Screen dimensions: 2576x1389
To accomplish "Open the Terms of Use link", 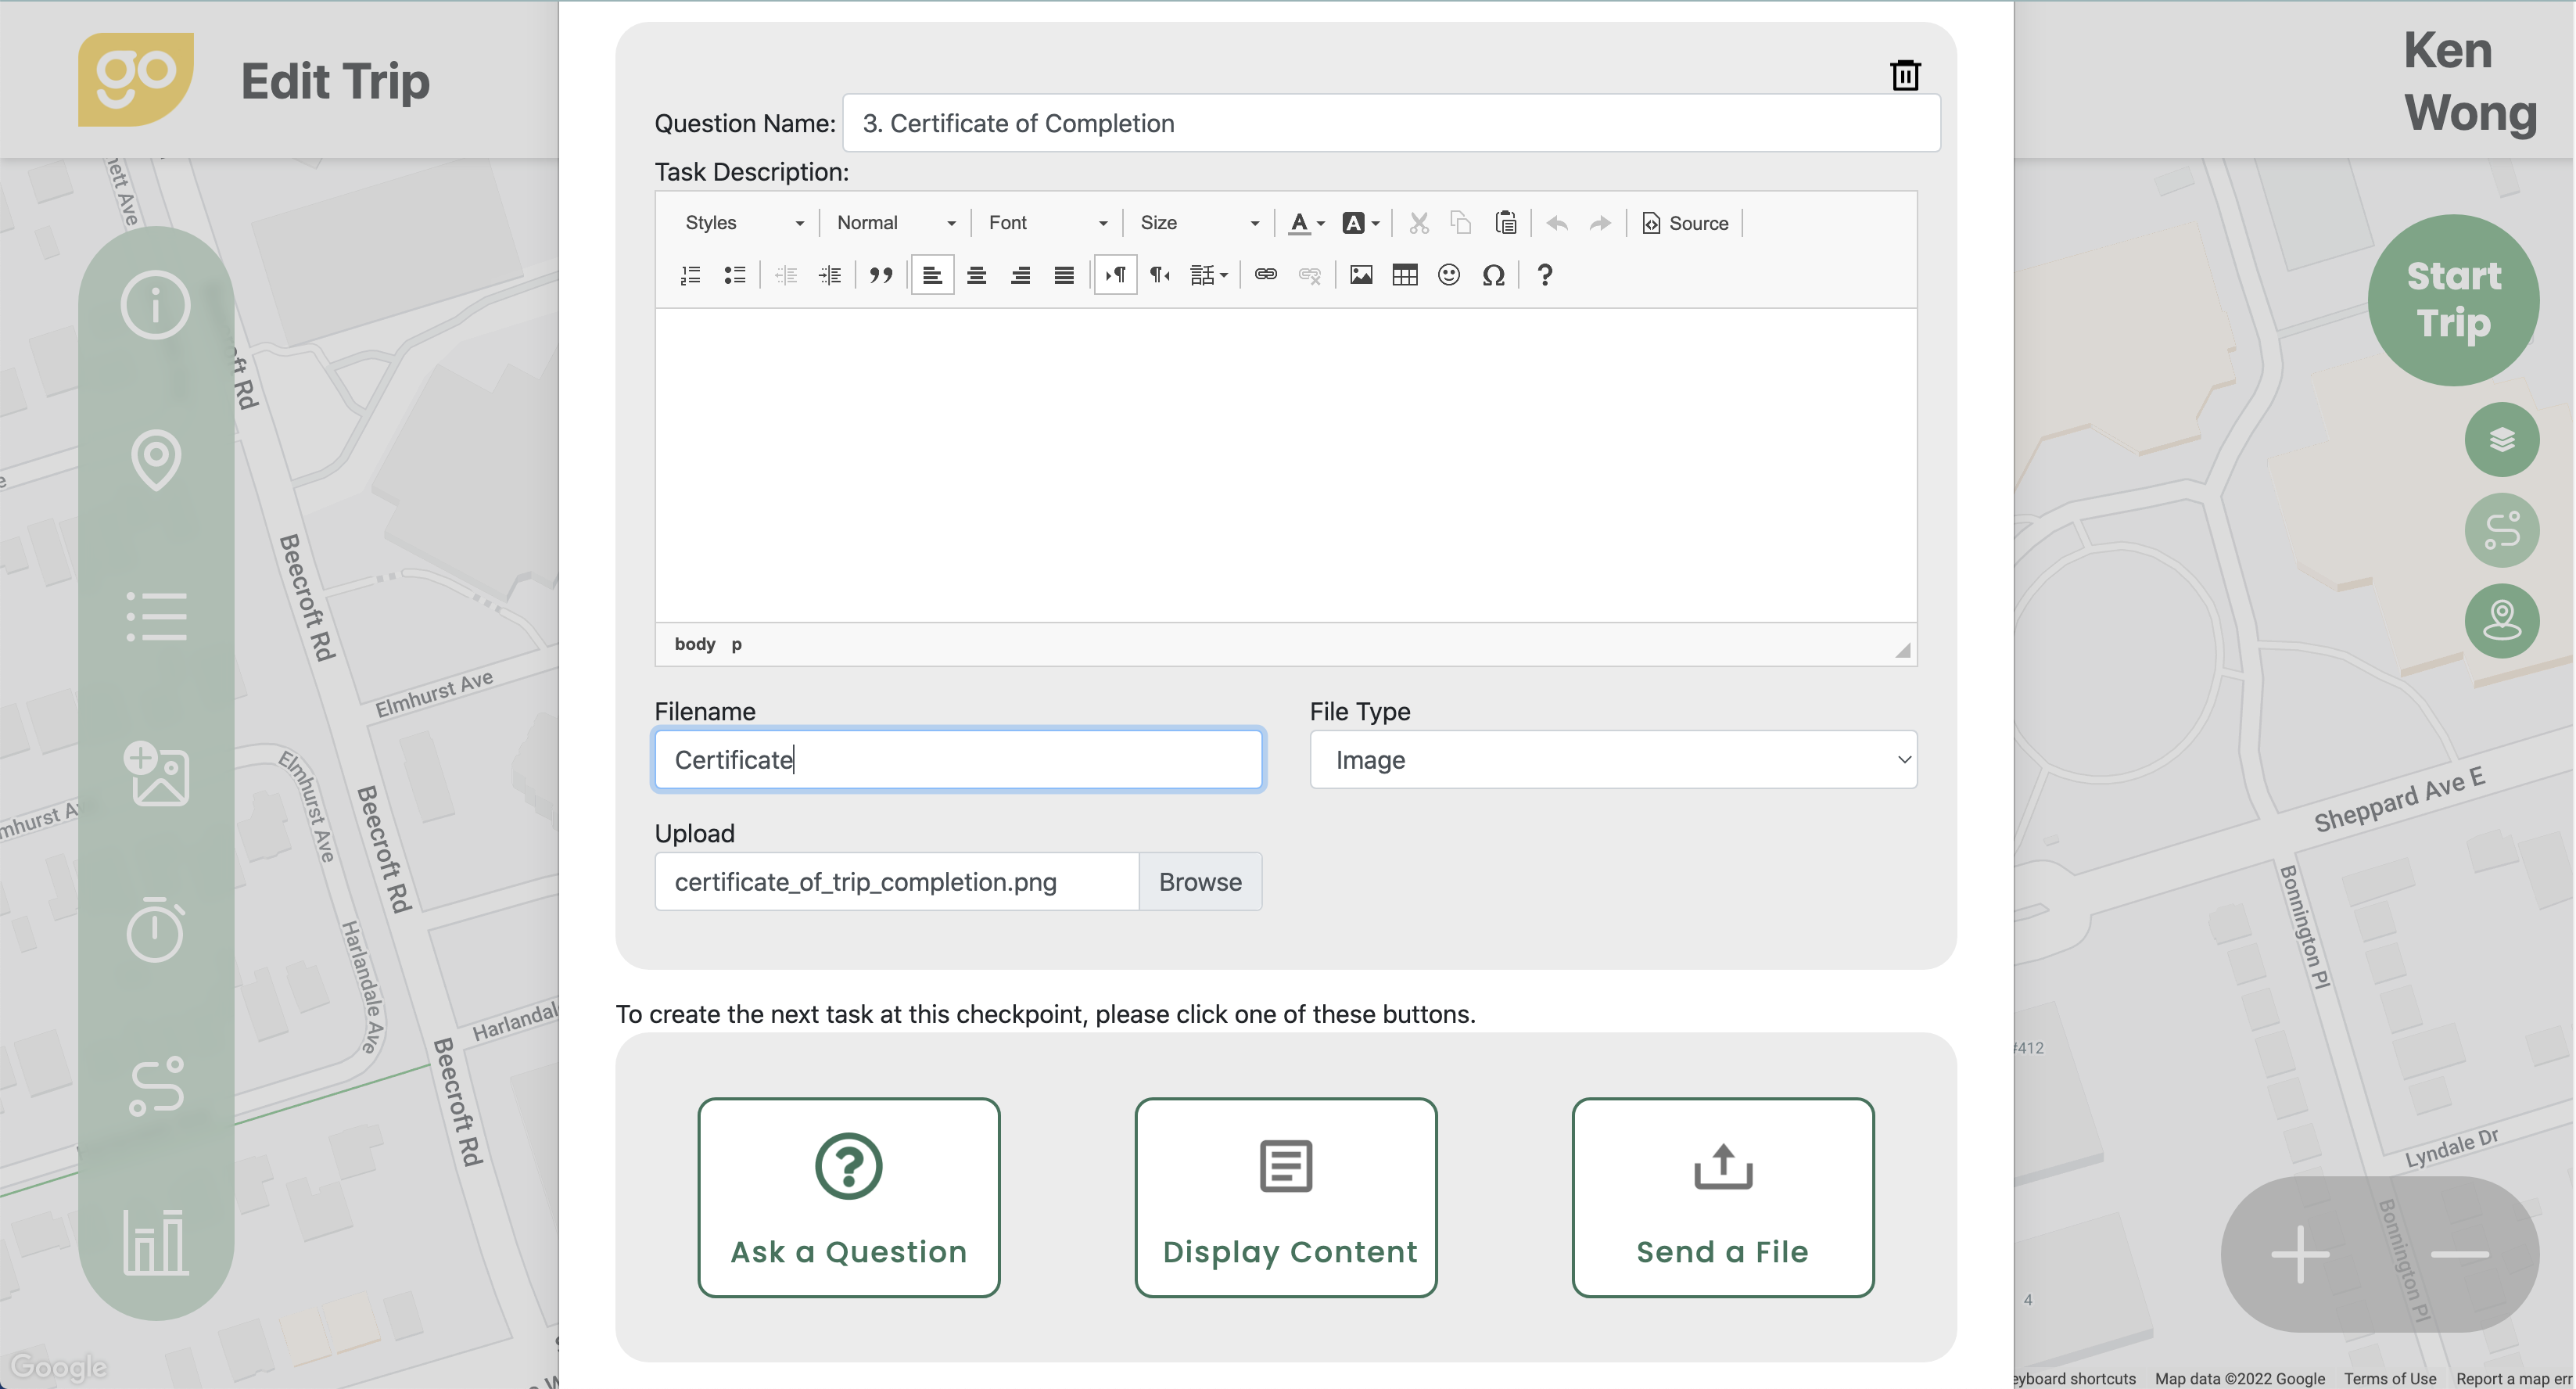I will (x=2390, y=1378).
